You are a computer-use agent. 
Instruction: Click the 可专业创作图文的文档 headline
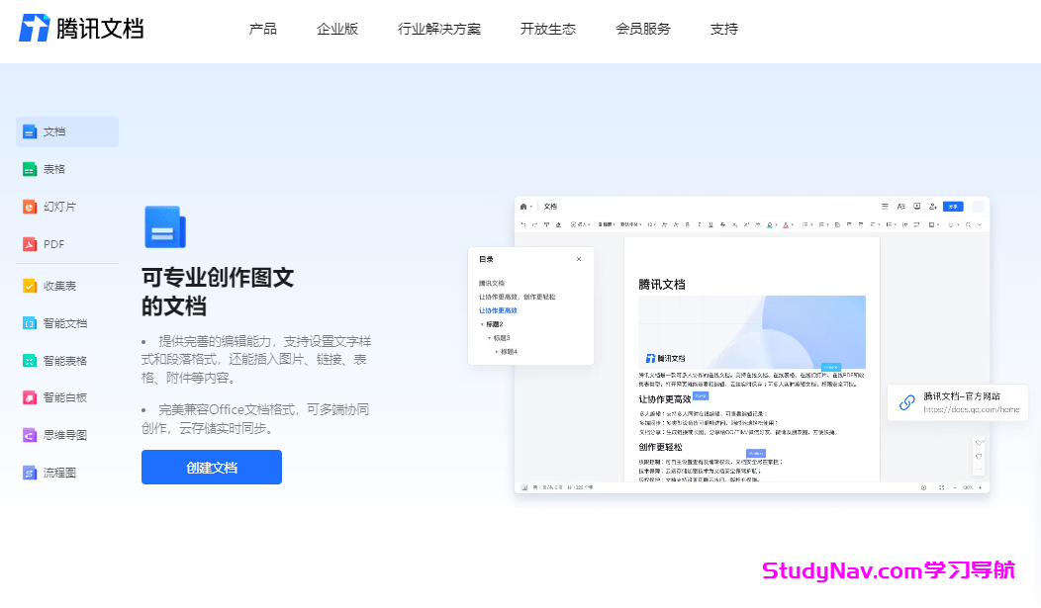218,292
